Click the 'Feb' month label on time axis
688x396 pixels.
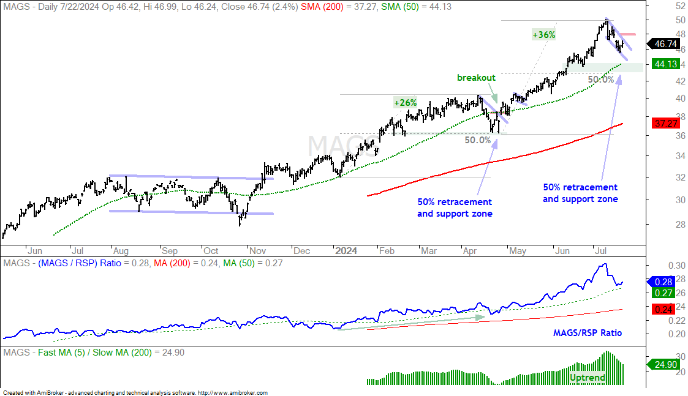click(387, 251)
